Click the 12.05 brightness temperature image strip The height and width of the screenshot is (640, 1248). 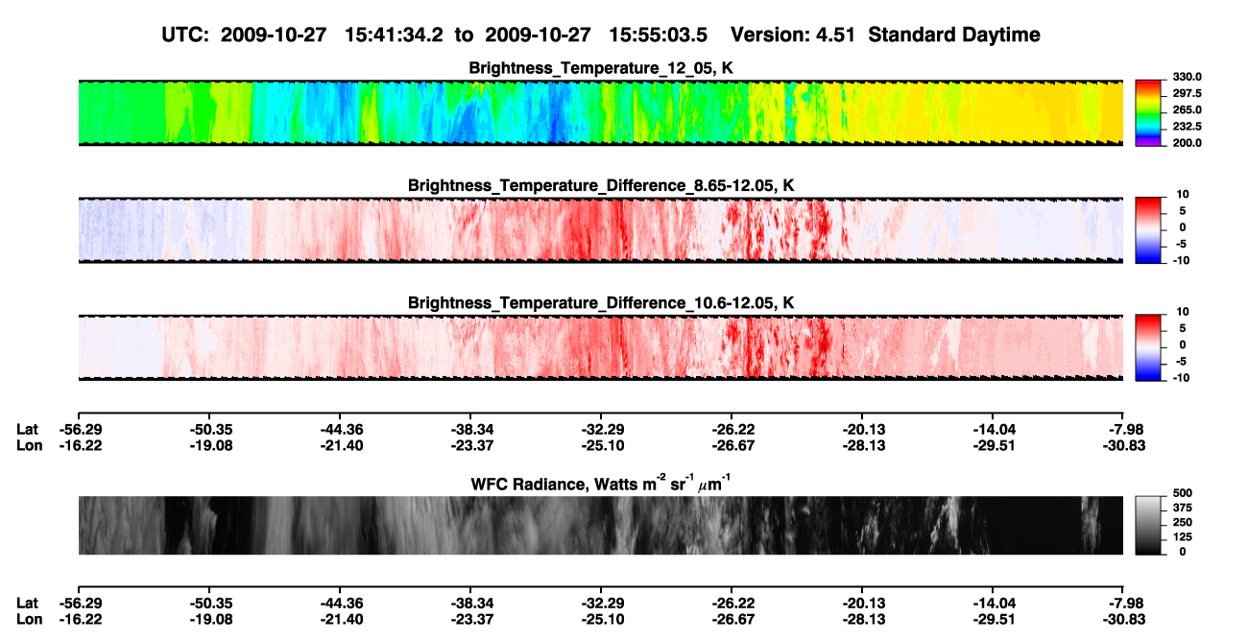coord(600,113)
